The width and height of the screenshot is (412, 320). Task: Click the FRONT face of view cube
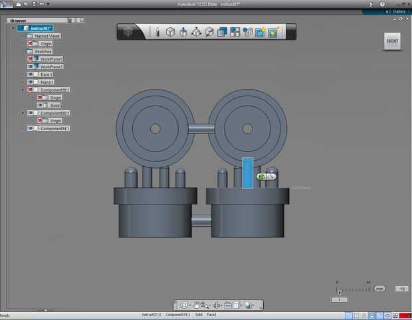click(392, 41)
